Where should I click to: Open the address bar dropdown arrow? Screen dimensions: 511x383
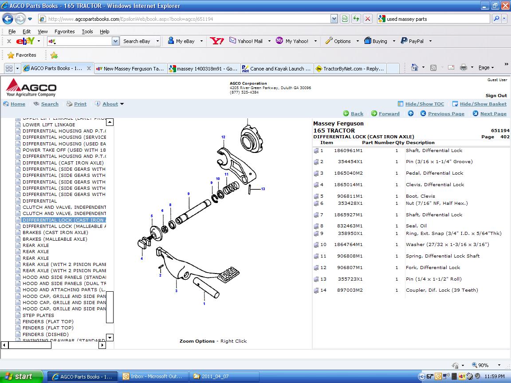tap(334, 19)
